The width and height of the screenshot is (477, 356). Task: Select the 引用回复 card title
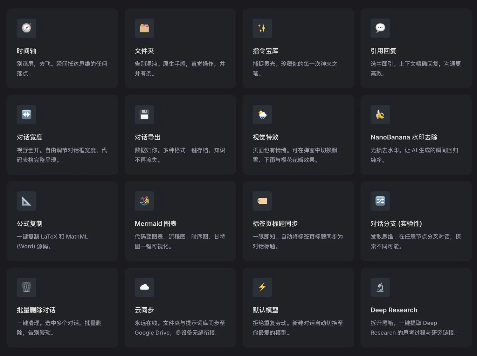point(384,51)
